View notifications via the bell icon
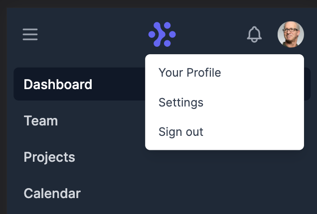The height and width of the screenshot is (214, 317). coord(254,34)
